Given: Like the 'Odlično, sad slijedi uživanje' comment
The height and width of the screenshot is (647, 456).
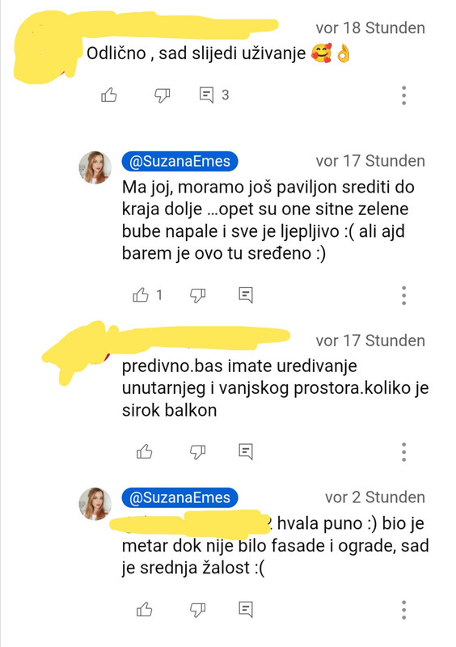Looking at the screenshot, I should 109,95.
